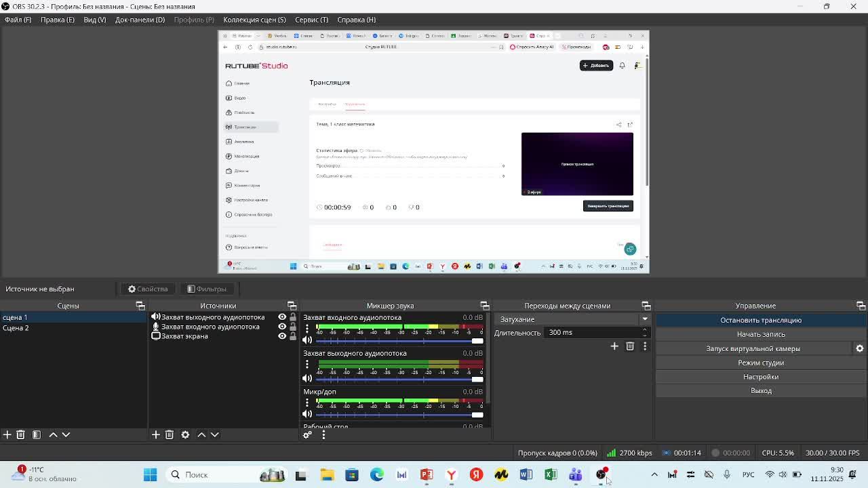Unlock the Захват входного аудиопотока source
Screen dimensions: 868x488
pos(293,327)
